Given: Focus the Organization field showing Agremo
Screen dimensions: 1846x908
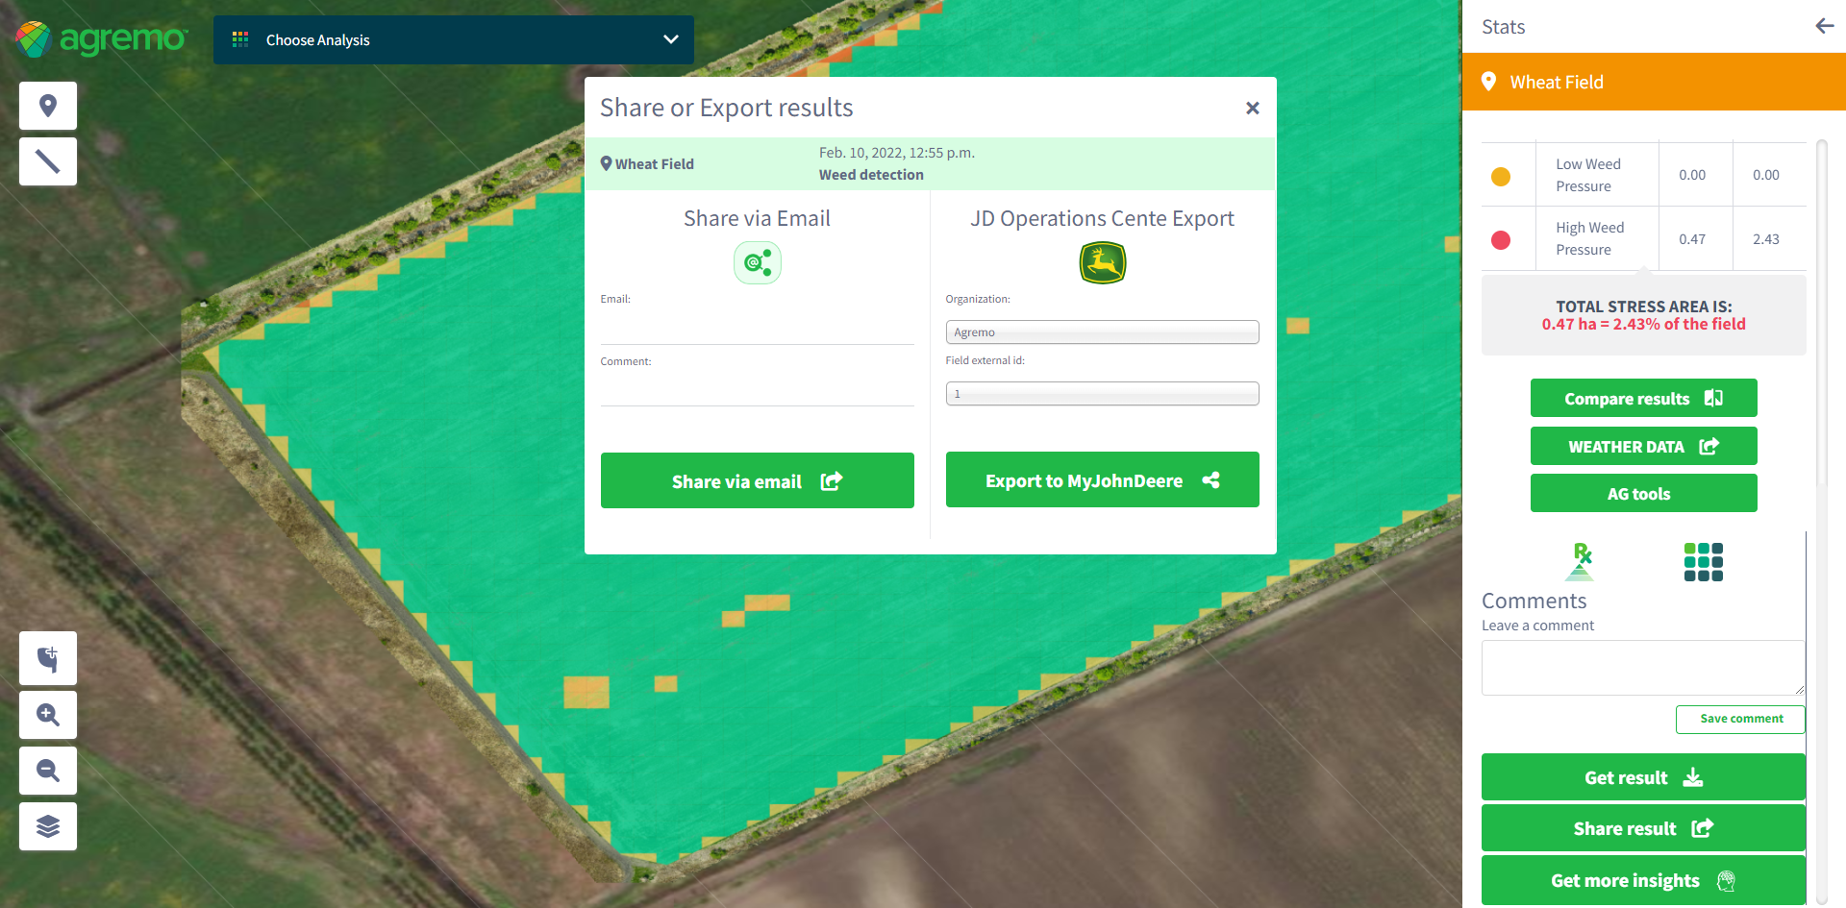Looking at the screenshot, I should point(1102,332).
